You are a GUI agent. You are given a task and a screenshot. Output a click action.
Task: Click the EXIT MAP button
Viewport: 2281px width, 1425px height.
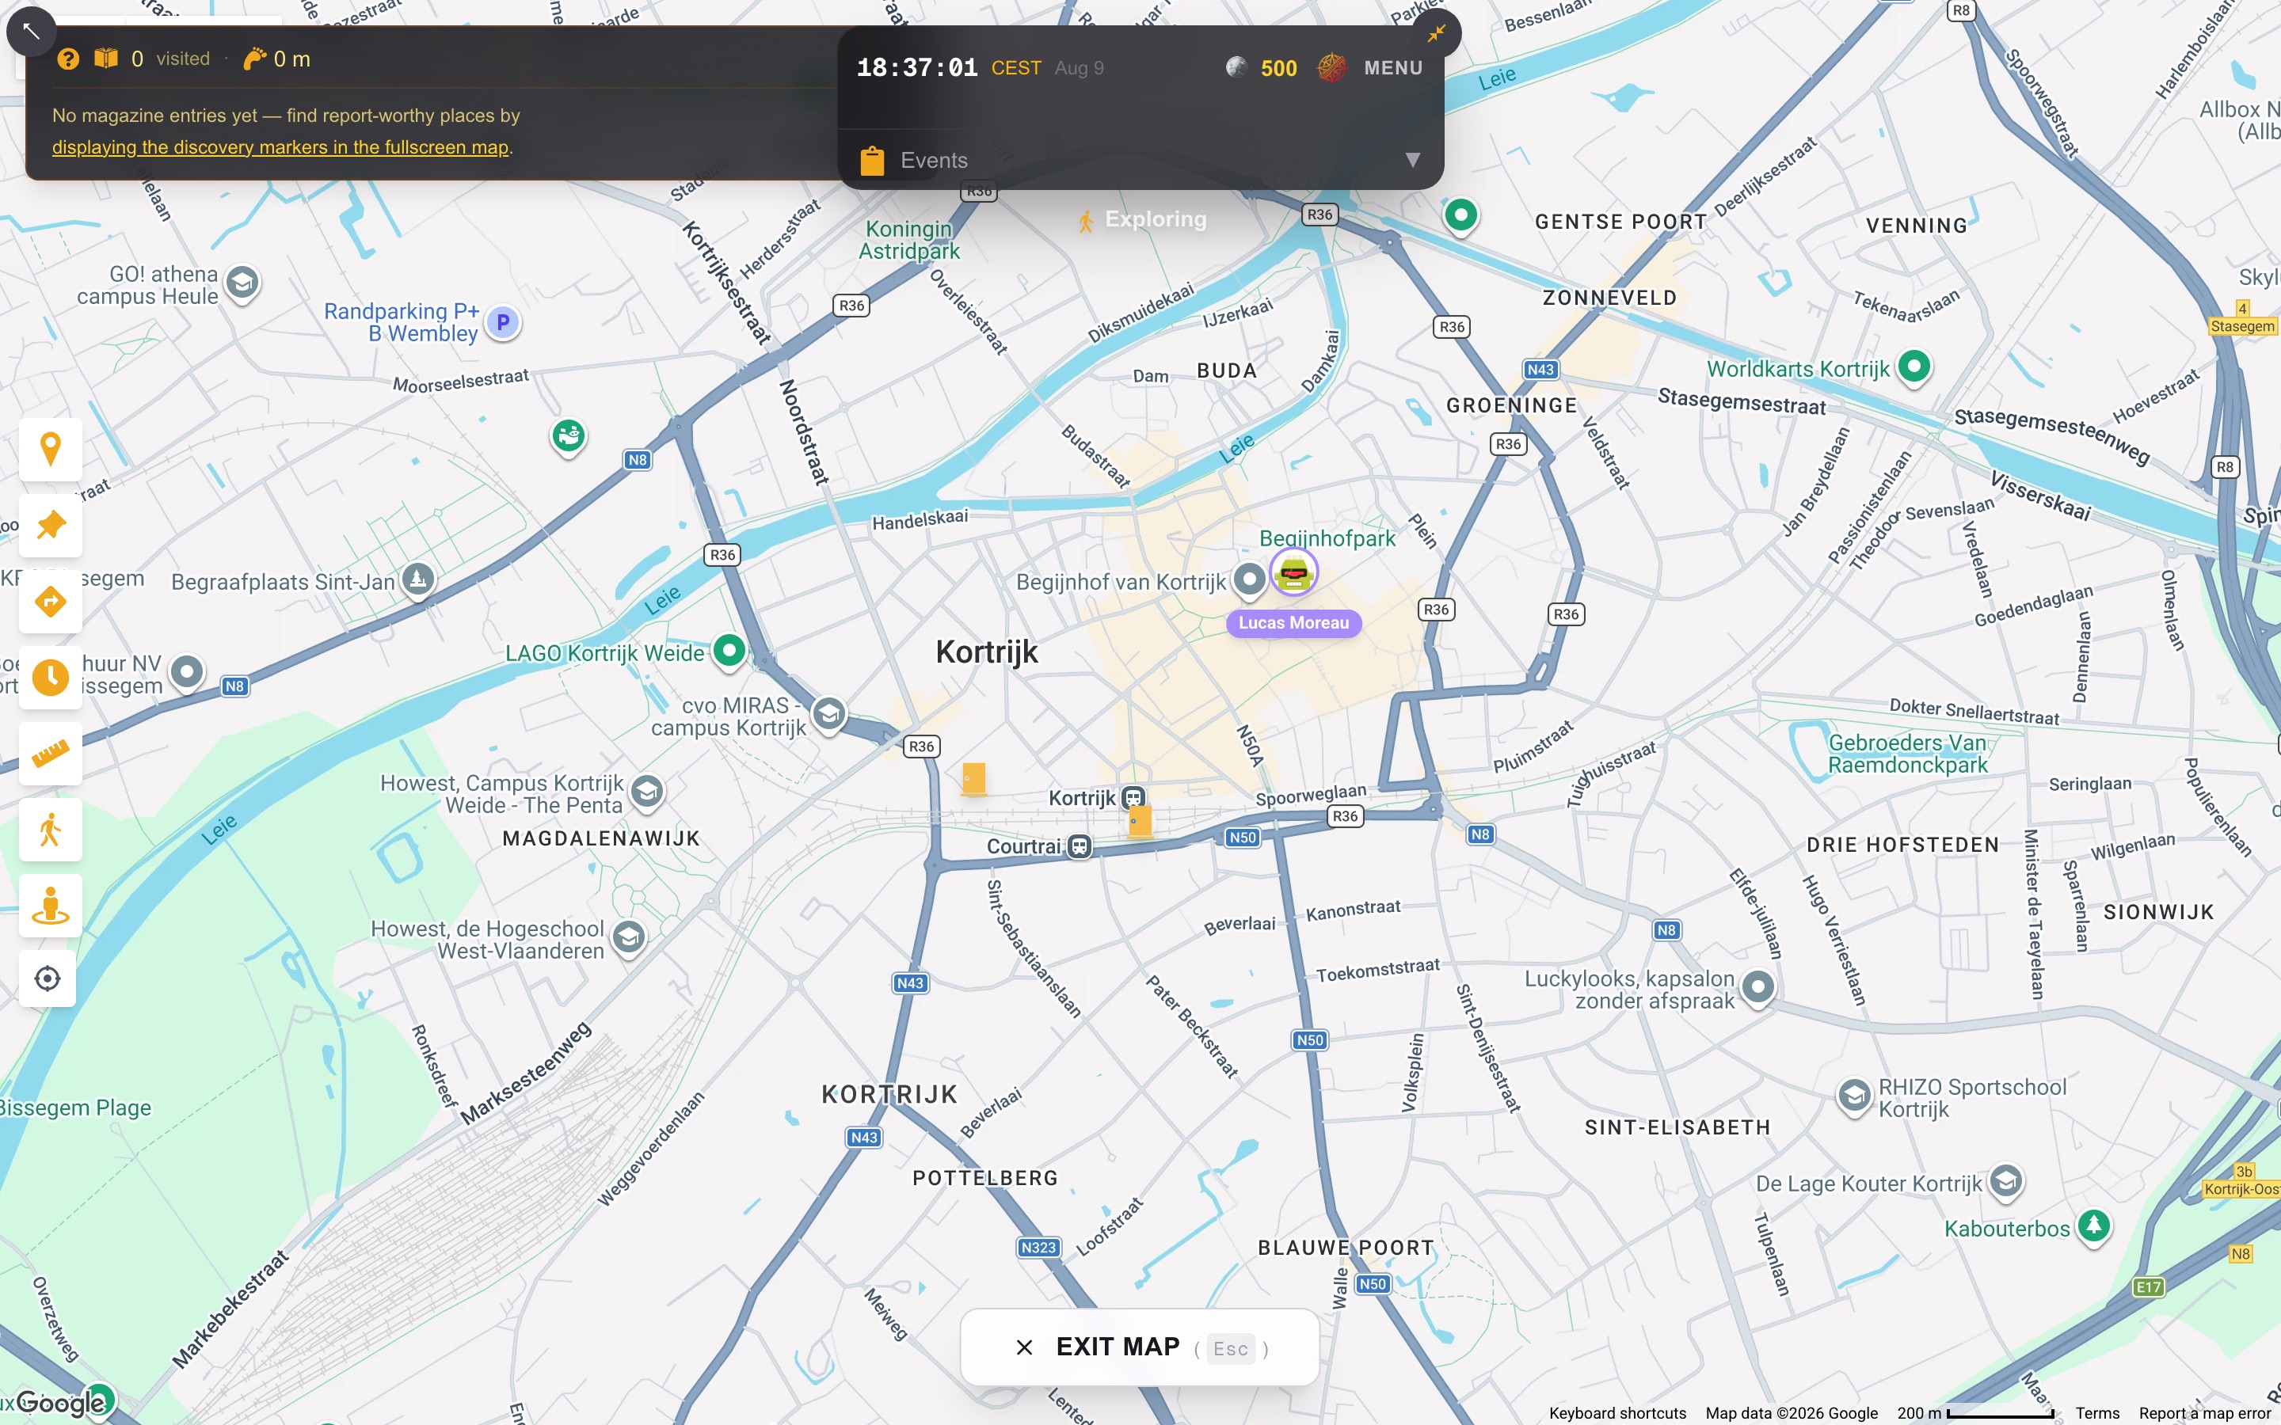[1140, 1347]
